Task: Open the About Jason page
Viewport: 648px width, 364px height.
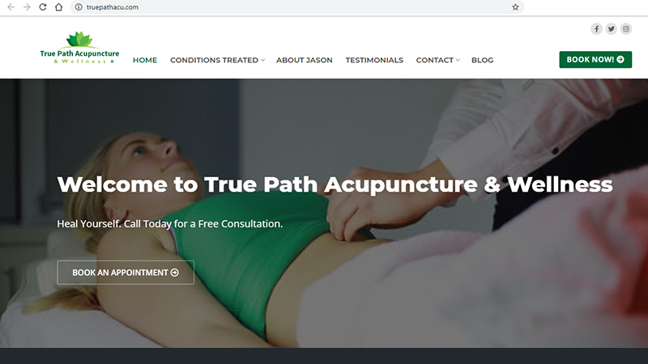Action: [x=305, y=60]
